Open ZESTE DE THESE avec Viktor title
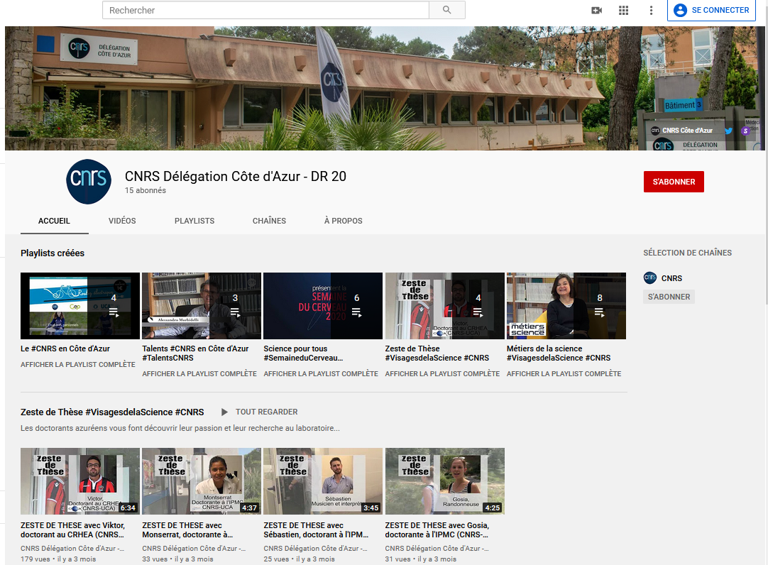The width and height of the screenshot is (768, 565). click(x=73, y=530)
